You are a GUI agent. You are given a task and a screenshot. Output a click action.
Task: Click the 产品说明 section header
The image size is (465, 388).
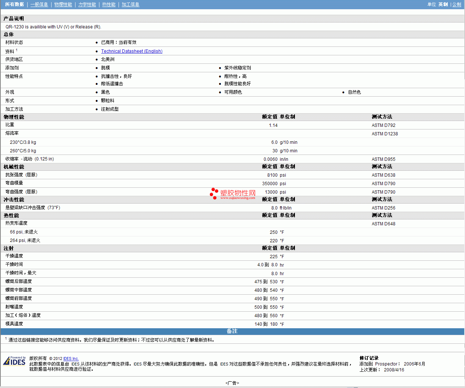point(14,18)
